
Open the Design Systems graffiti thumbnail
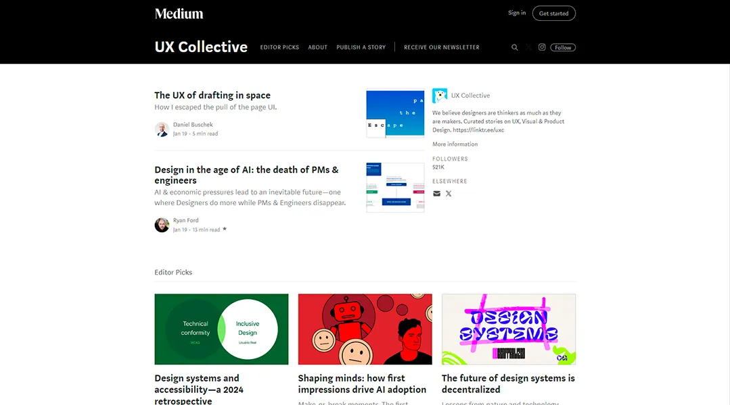tap(509, 329)
